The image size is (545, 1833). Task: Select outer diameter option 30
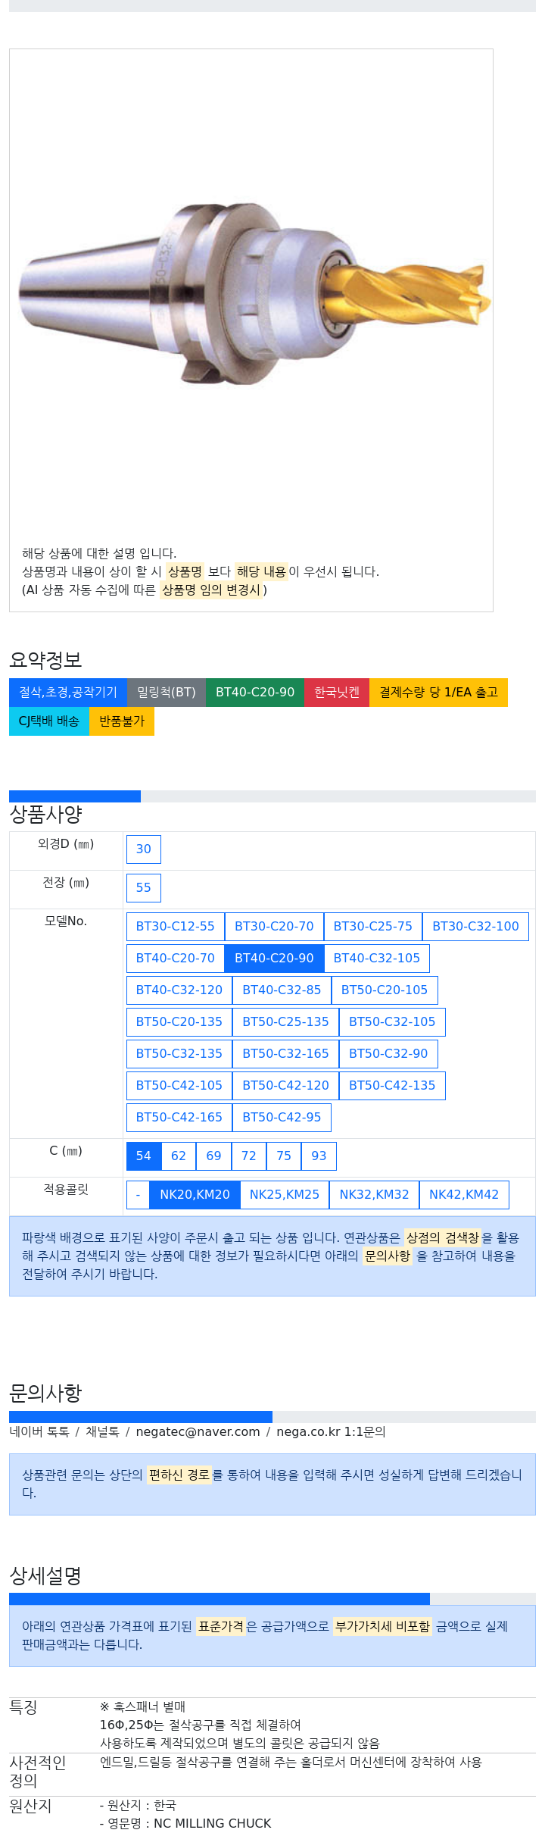[x=144, y=849]
